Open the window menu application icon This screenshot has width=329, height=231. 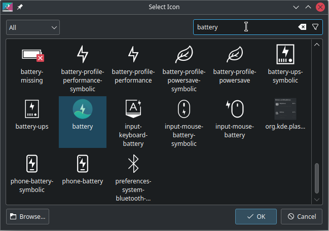pos(8,7)
